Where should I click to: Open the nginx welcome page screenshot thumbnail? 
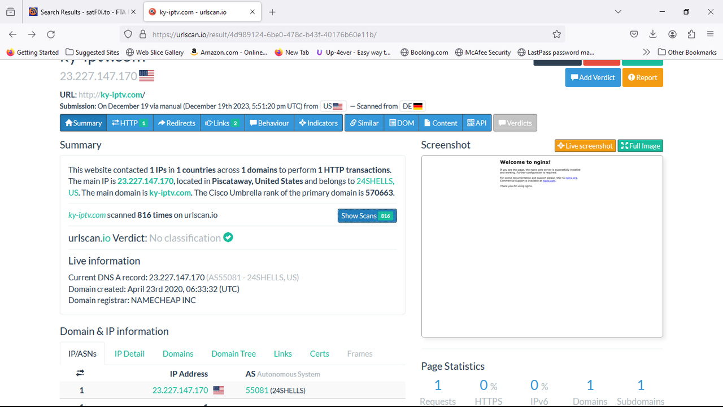tap(542, 246)
